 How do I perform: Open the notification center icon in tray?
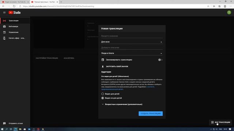coord(230,129)
